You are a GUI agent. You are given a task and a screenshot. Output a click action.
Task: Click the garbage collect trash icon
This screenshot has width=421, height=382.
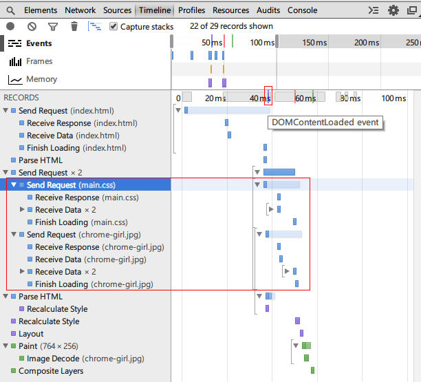[74, 26]
